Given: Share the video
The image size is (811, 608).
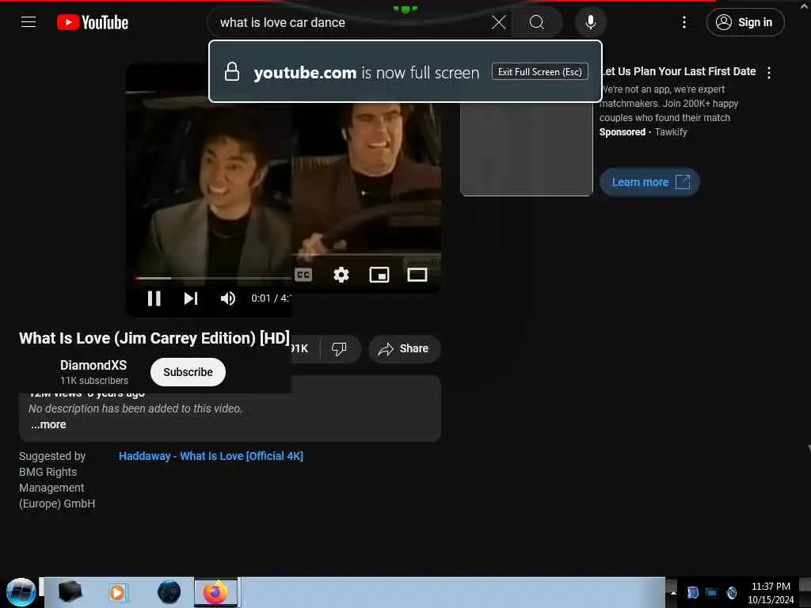Looking at the screenshot, I should coord(405,349).
